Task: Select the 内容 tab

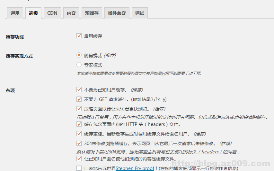Action: [x=71, y=13]
